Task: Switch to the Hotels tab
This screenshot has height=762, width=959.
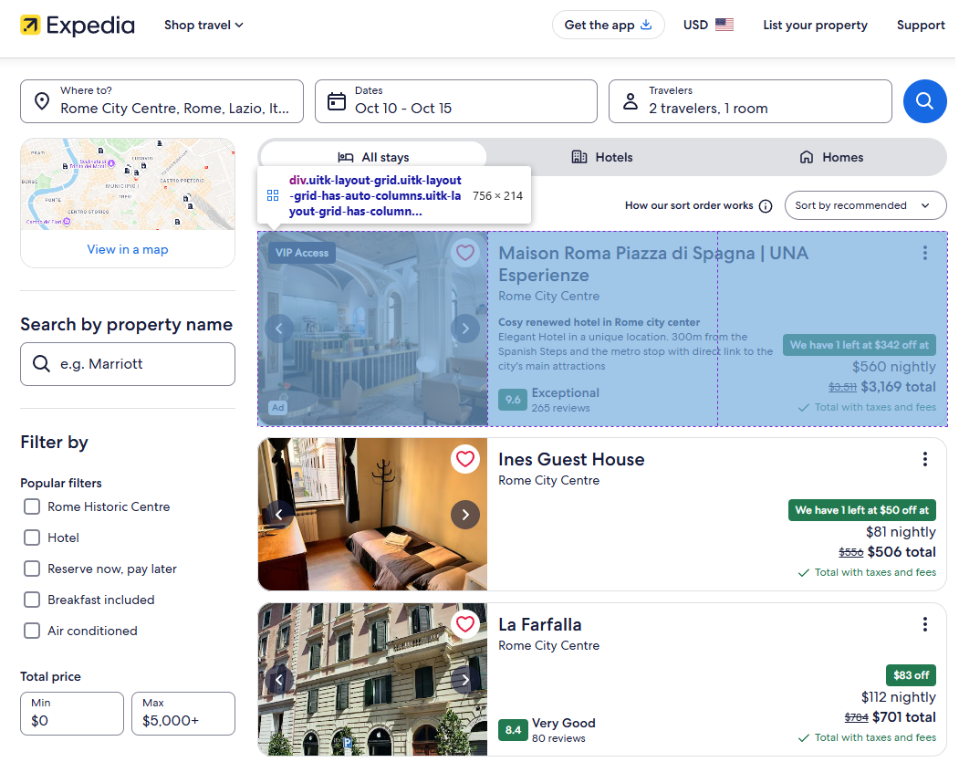Action: pos(601,156)
